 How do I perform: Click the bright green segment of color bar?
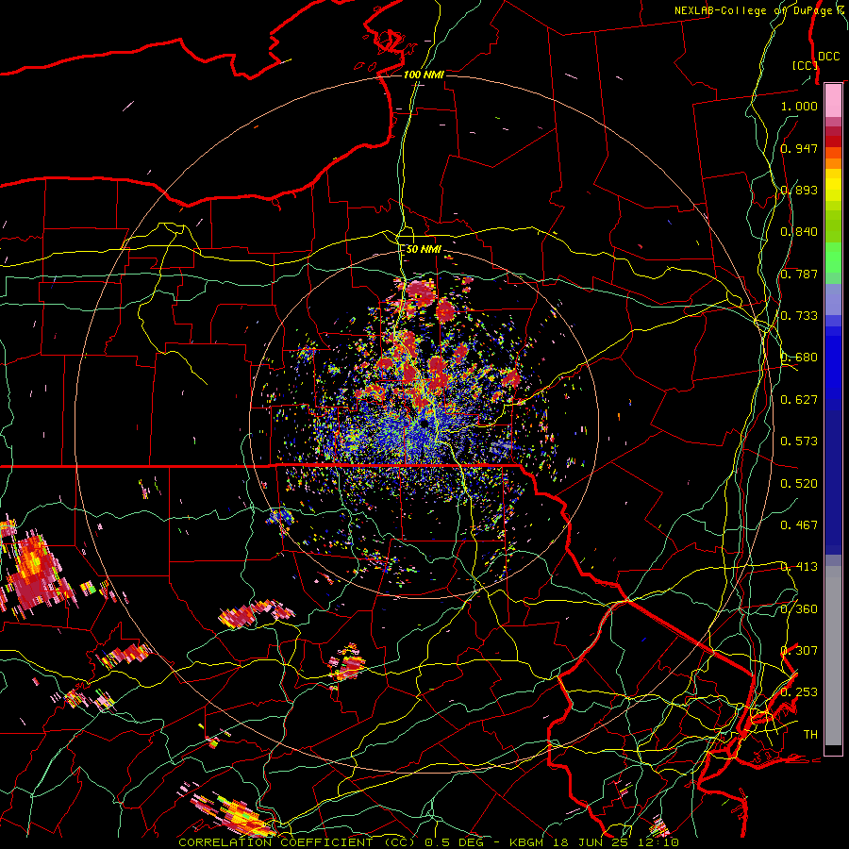(x=833, y=258)
